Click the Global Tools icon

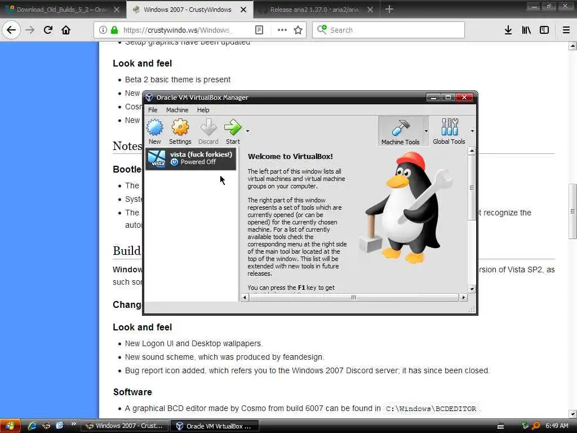tap(449, 127)
